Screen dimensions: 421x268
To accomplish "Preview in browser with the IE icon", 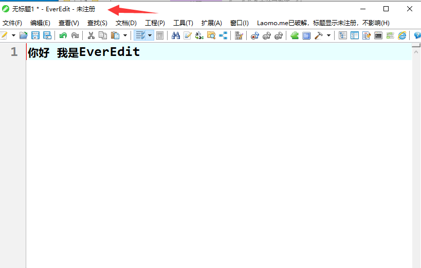I will tap(402, 35).
